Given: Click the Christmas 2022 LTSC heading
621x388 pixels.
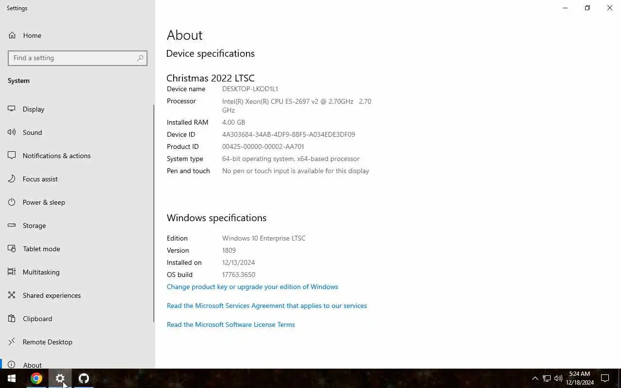Looking at the screenshot, I should pyautogui.click(x=211, y=78).
